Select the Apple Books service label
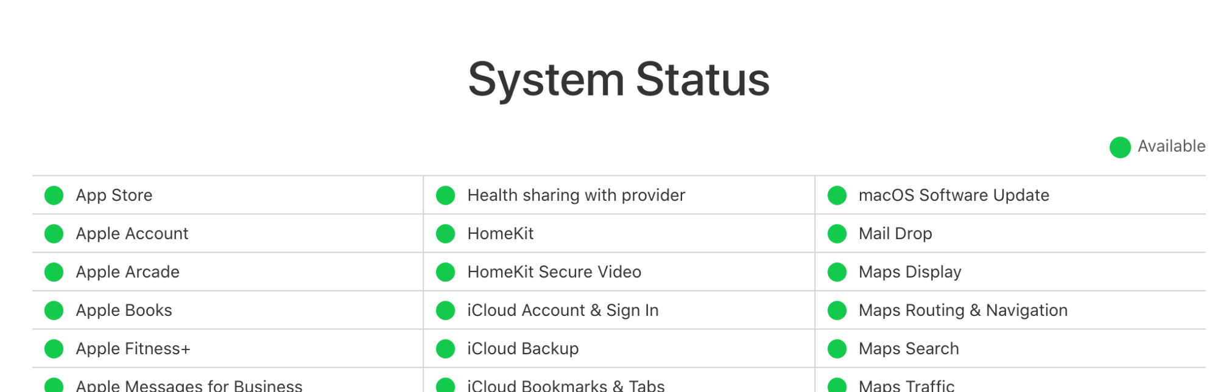The image size is (1218, 392). click(124, 310)
